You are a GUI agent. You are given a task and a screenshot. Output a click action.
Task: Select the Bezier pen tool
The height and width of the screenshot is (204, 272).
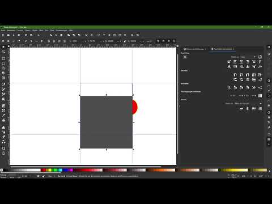tap(3, 84)
